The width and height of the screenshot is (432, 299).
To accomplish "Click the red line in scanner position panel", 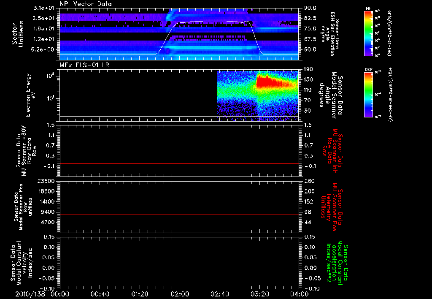I will click(x=179, y=215).
